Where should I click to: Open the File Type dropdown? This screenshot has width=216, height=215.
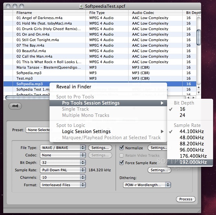click(x=63, y=148)
